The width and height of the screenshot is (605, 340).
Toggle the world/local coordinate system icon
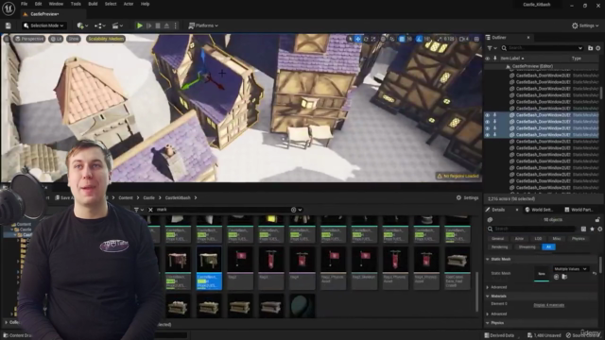(383, 39)
